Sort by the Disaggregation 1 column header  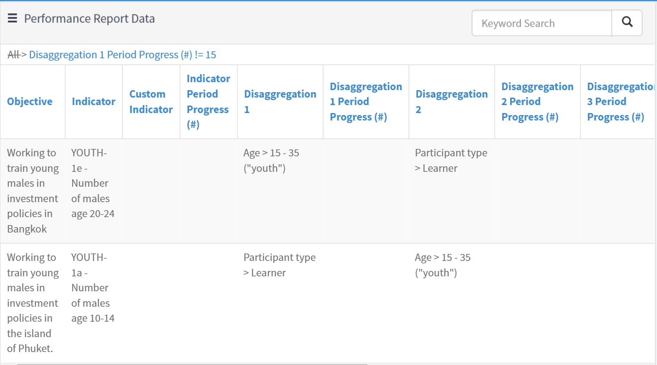pyautogui.click(x=280, y=102)
